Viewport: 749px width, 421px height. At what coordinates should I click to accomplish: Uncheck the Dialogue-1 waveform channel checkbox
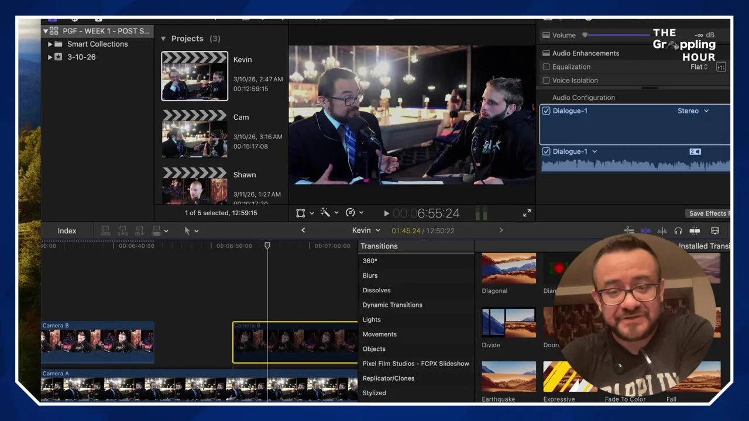546,151
